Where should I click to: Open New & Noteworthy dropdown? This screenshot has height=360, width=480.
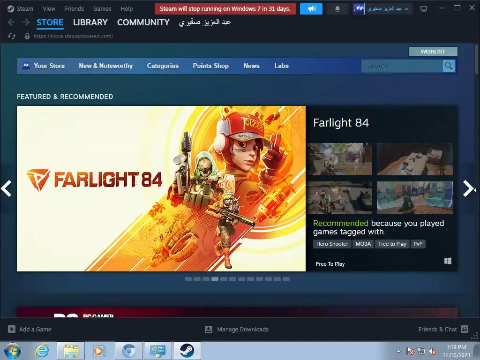[105, 66]
